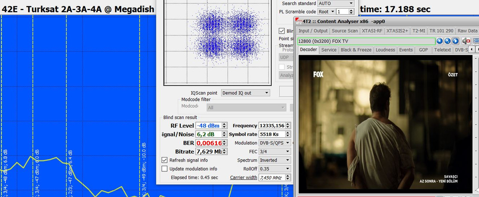Select the Events tab
The image size is (479, 197).
(406, 50)
